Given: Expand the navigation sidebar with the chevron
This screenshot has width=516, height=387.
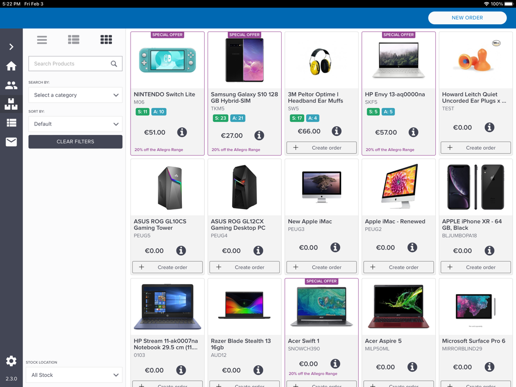Looking at the screenshot, I should pos(11,46).
